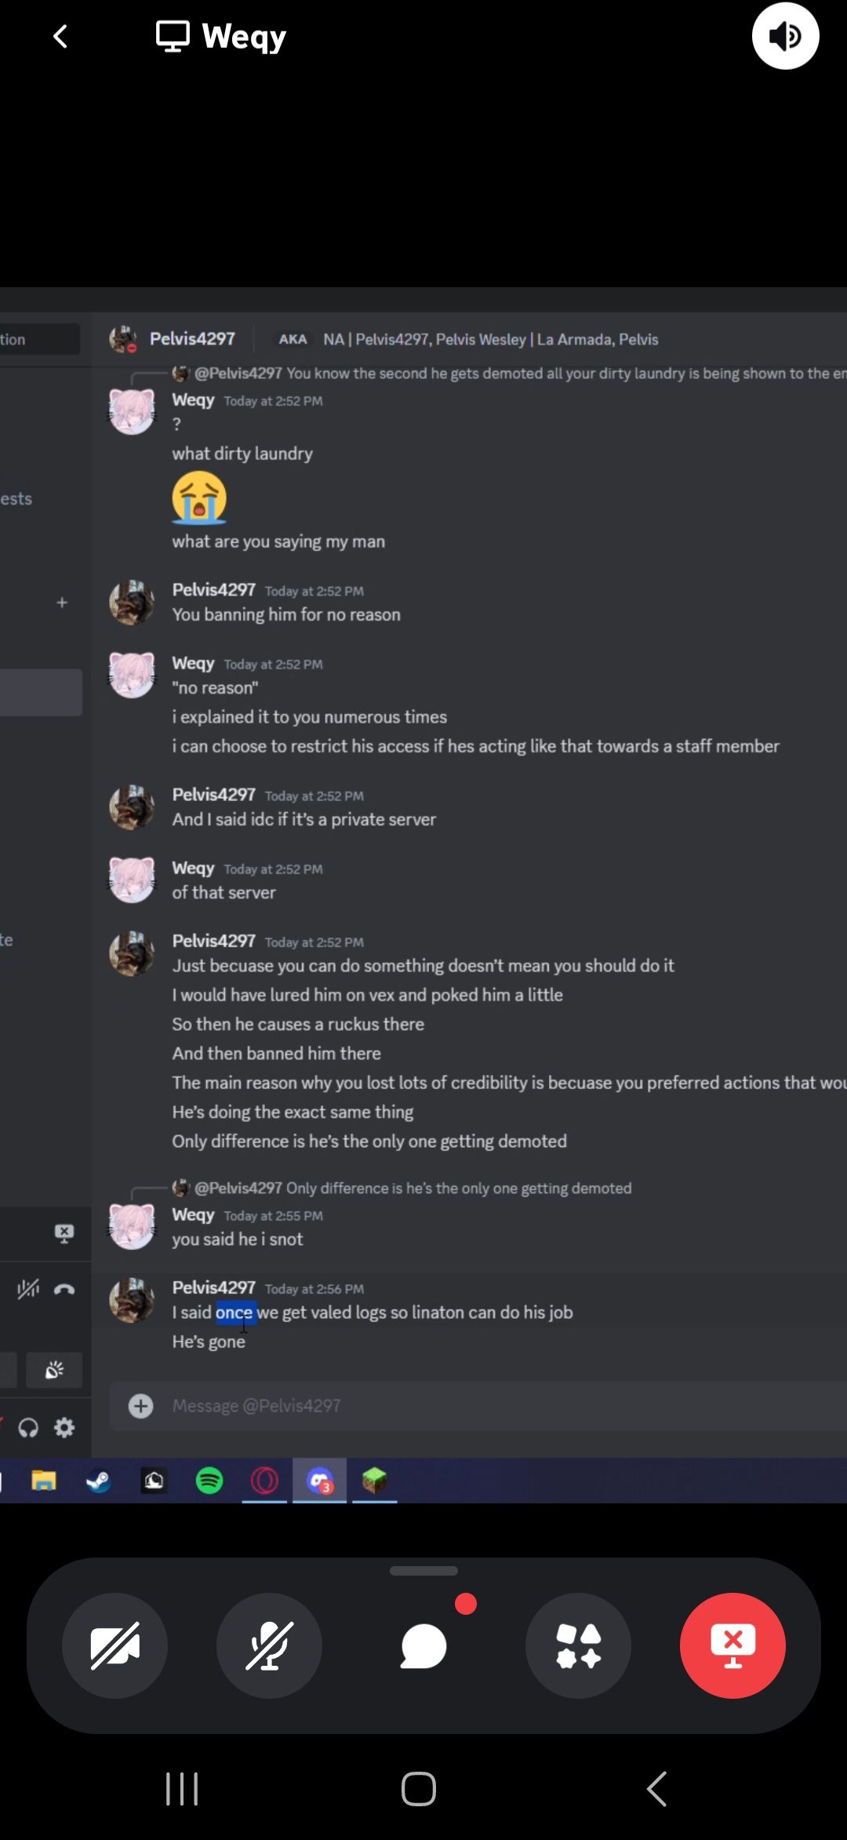
Task: Toggle the deafen headphones icon
Action: tap(28, 1427)
